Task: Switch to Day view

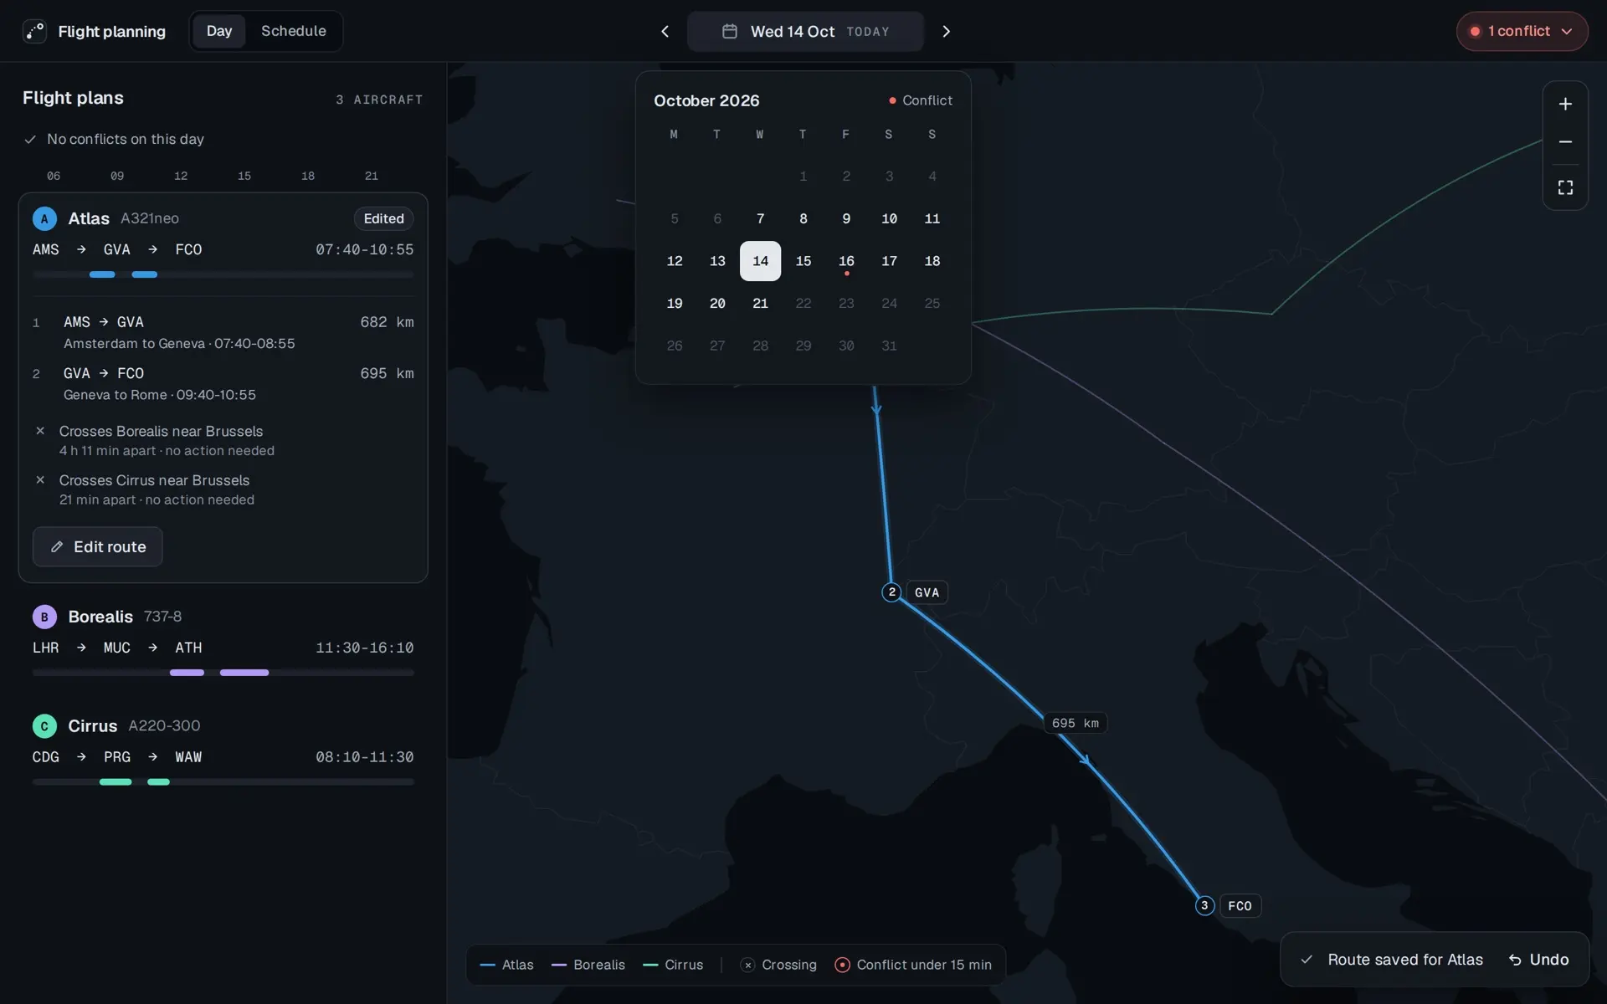Action: [219, 31]
